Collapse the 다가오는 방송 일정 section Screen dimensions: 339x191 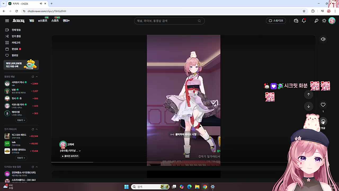tap(37, 167)
